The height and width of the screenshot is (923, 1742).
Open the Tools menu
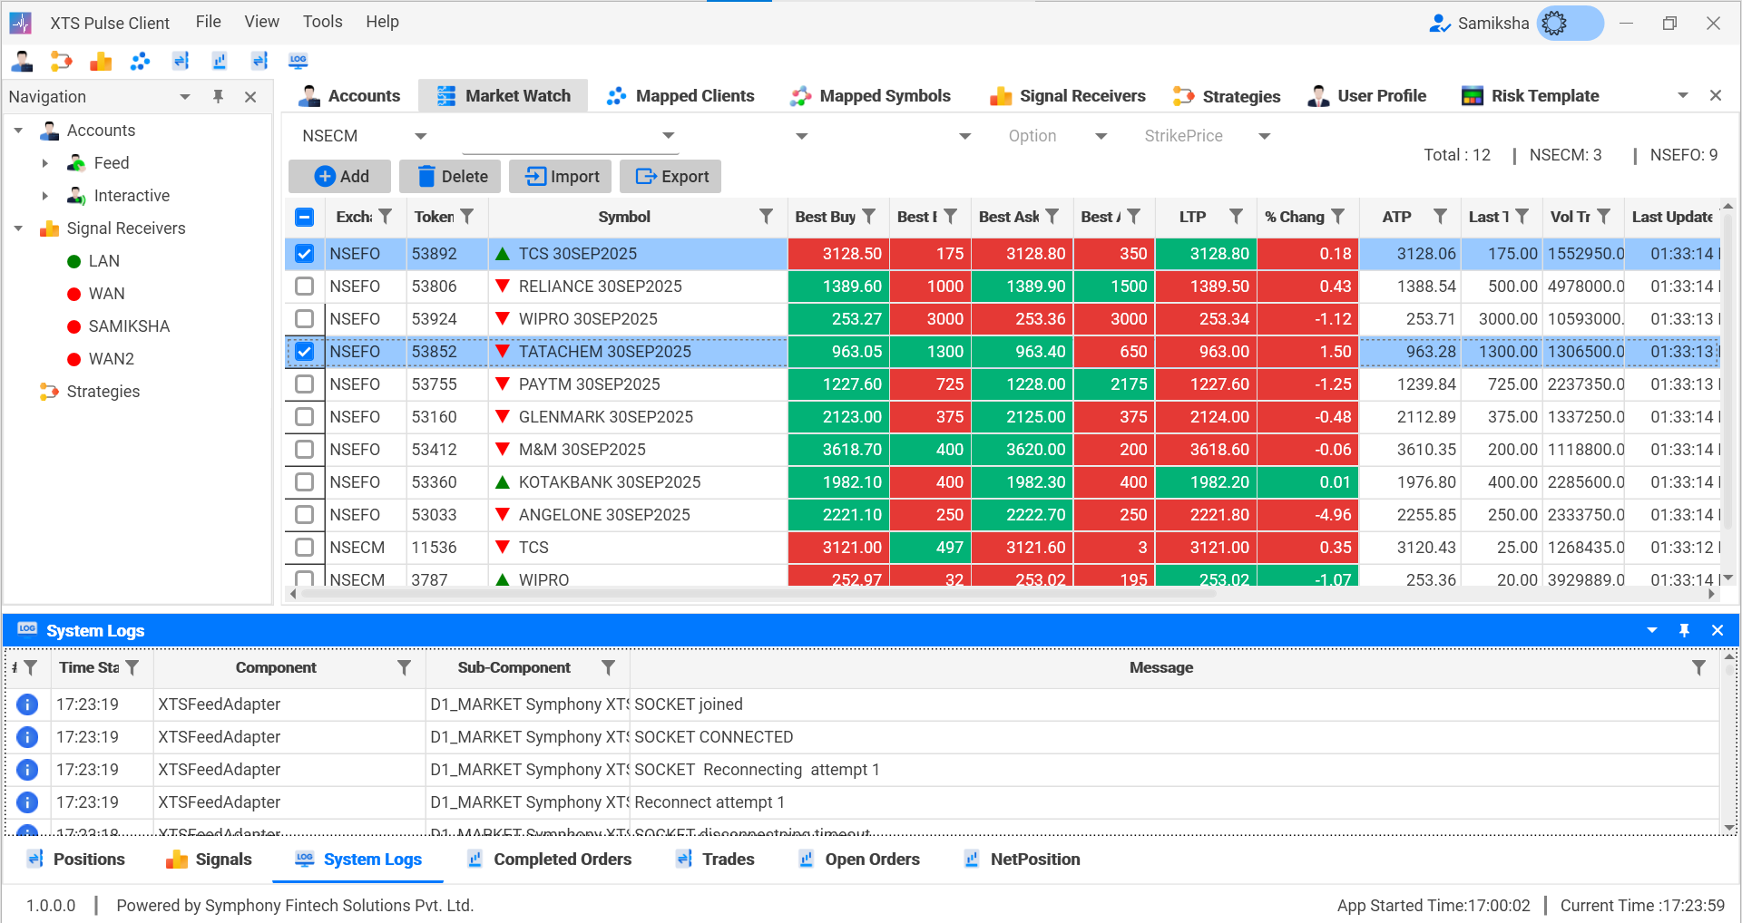(322, 22)
